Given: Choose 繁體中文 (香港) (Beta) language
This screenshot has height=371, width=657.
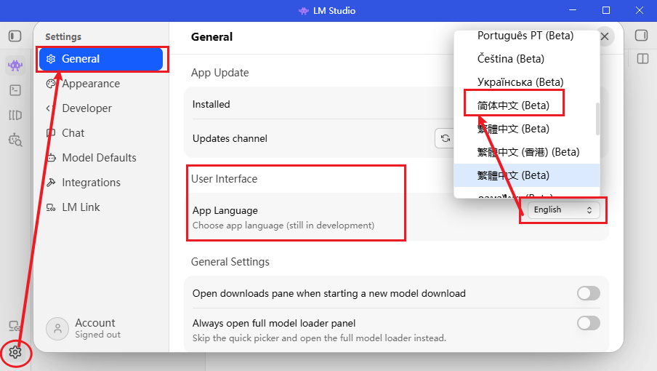Looking at the screenshot, I should (x=527, y=152).
